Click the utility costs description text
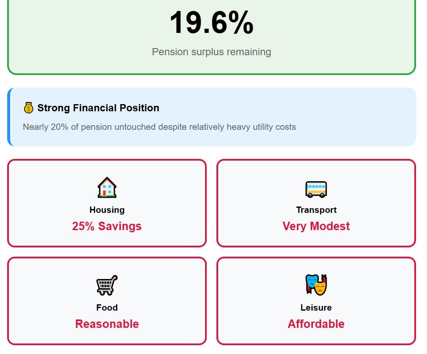427x354 pixels. (159, 127)
